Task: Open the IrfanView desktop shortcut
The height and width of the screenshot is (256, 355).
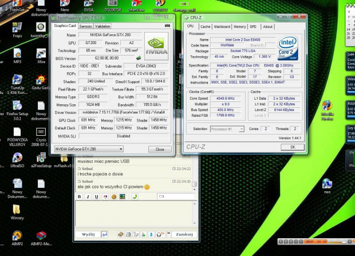Action: [x=136, y=6]
